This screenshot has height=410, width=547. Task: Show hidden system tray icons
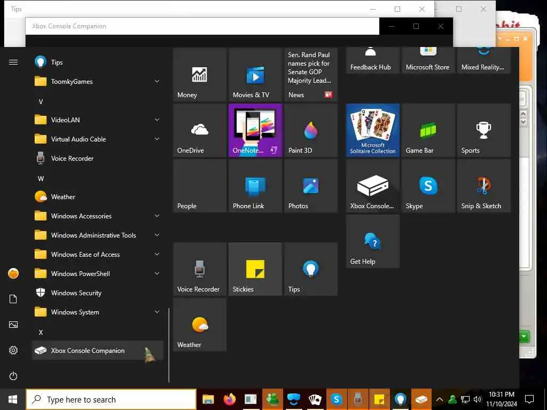click(x=440, y=399)
